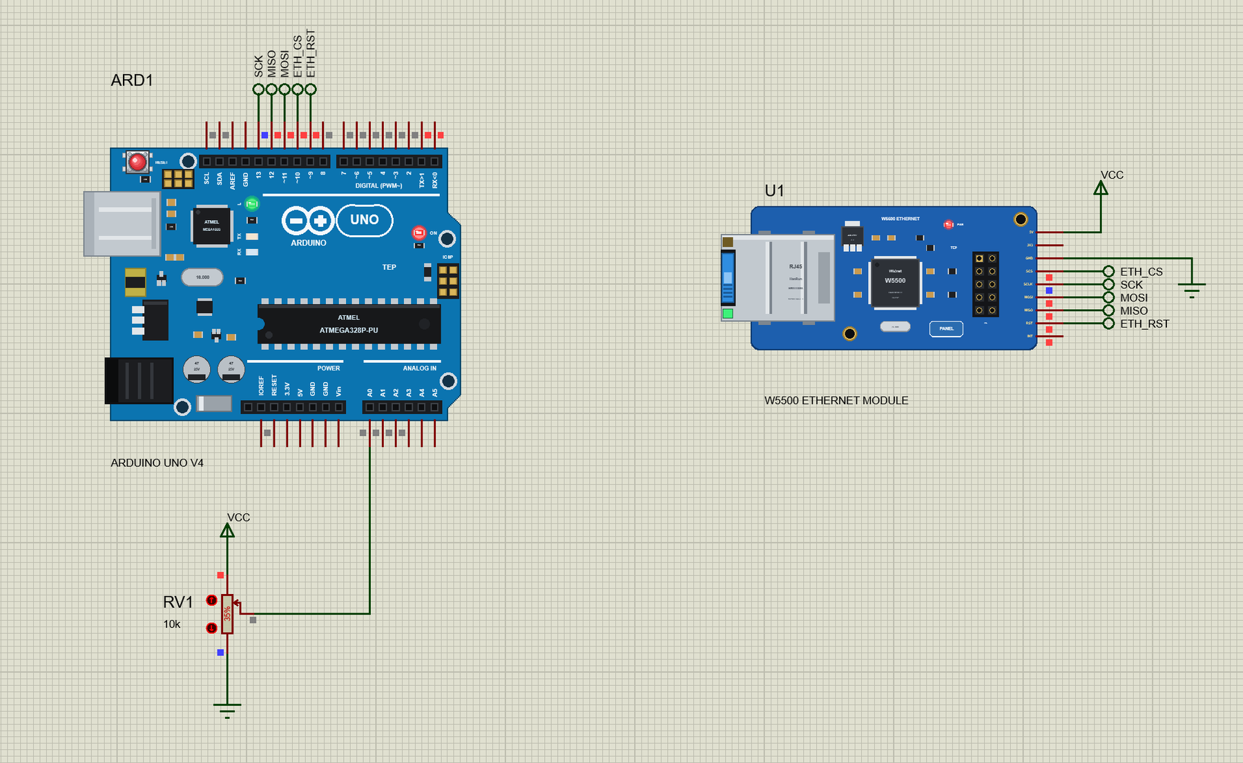
Task: Decrease RV1 with its lower red button
Action: click(212, 628)
